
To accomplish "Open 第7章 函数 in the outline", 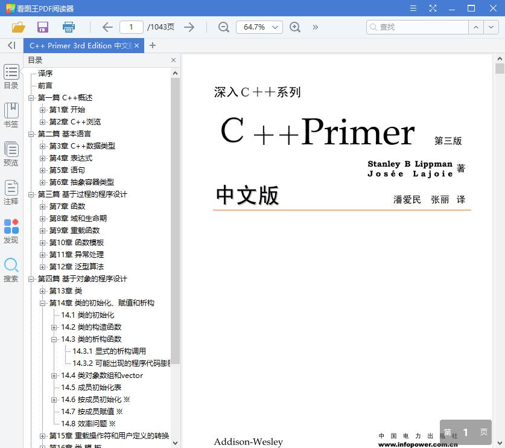I will [x=67, y=206].
